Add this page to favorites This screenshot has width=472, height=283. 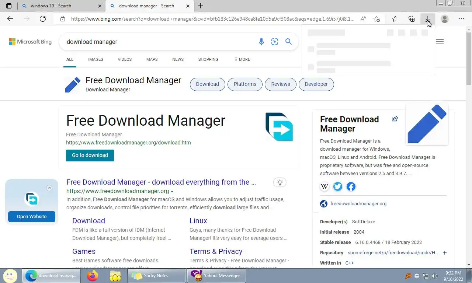click(376, 19)
